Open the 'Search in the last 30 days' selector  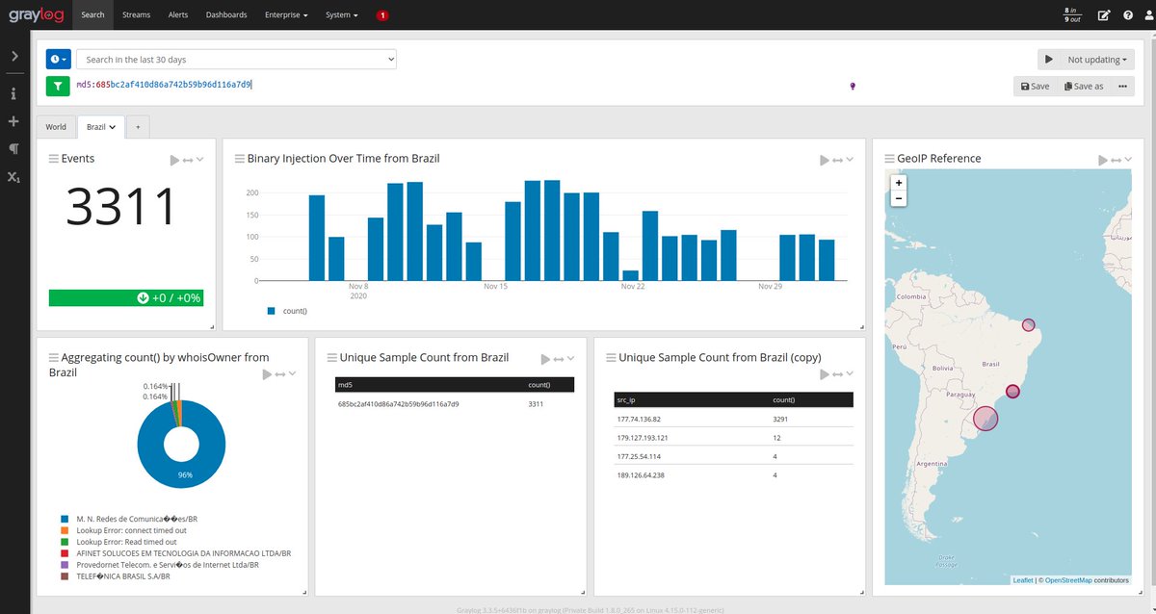(236, 60)
